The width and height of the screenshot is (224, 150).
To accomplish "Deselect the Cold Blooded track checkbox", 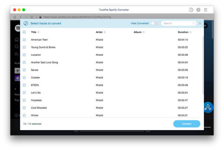I will click(24, 108).
